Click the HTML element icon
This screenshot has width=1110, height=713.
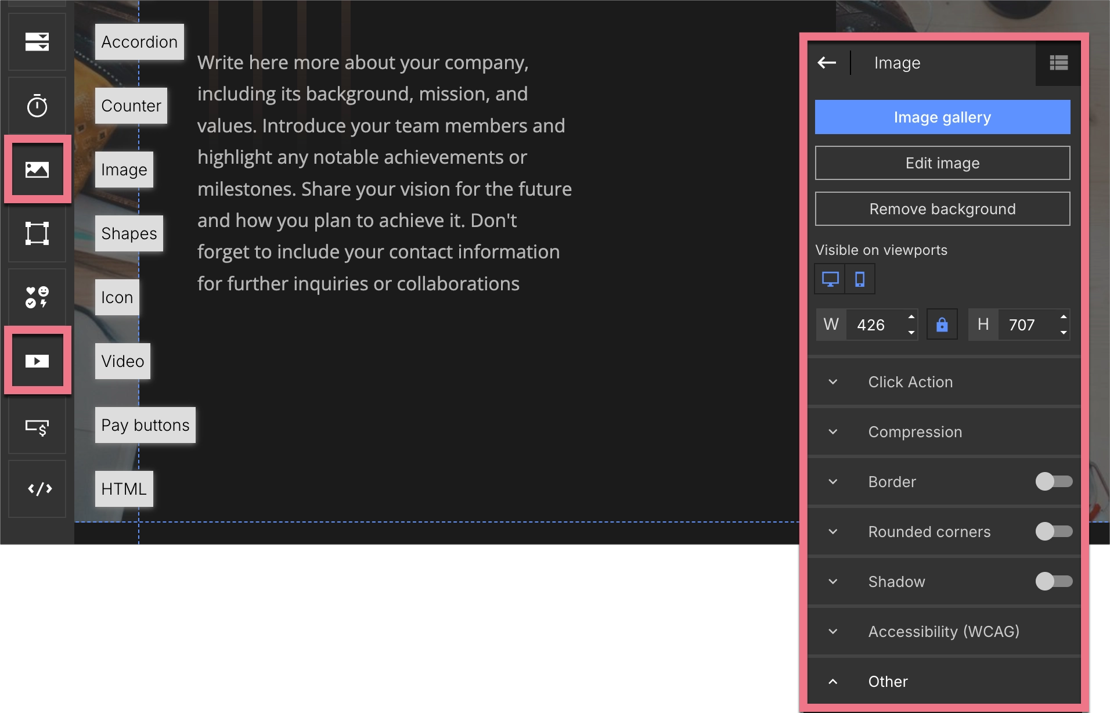[x=37, y=488]
